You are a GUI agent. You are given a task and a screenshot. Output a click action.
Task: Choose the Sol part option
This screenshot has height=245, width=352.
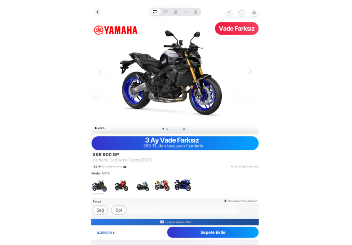(x=119, y=210)
